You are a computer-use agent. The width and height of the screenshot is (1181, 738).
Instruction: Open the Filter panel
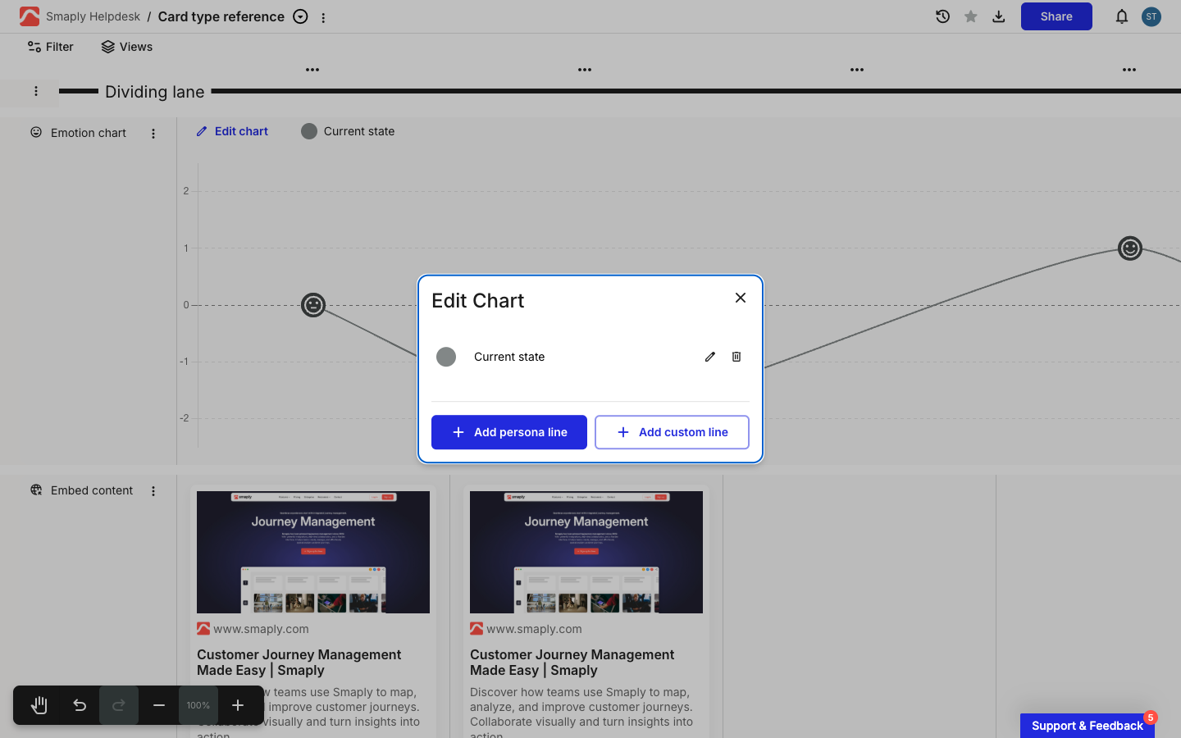(51, 47)
